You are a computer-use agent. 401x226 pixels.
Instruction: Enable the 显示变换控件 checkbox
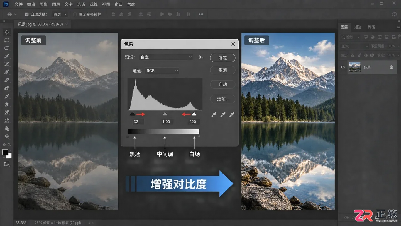[x=75, y=14]
